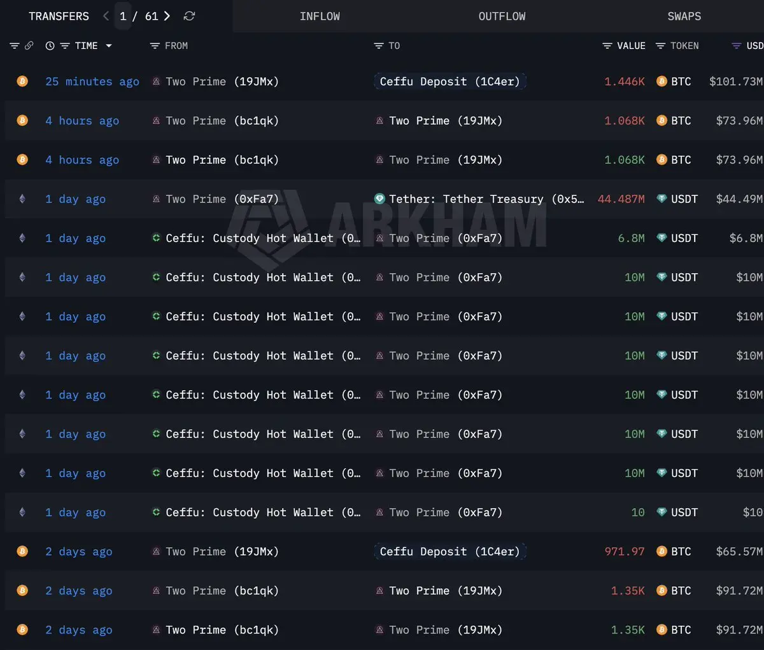The height and width of the screenshot is (650, 764).
Task: Open Two Prime (0xFa7) sender of 44.487M USDT
Action: pos(222,199)
